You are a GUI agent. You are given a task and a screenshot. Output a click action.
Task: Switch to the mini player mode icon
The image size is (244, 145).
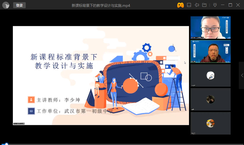click(x=189, y=5)
